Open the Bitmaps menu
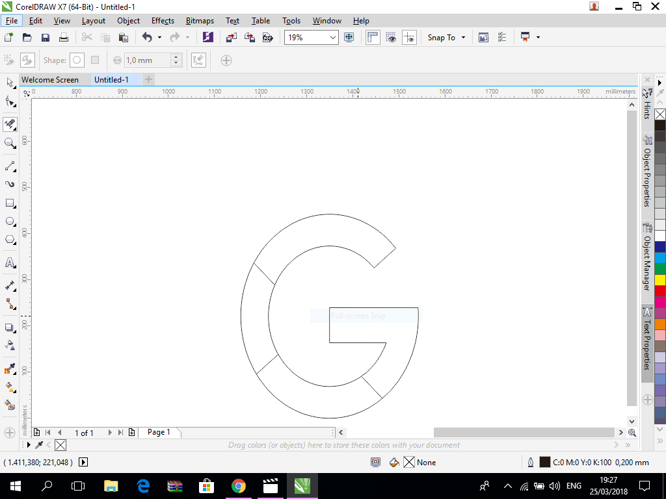The height and width of the screenshot is (499, 666). 200,20
